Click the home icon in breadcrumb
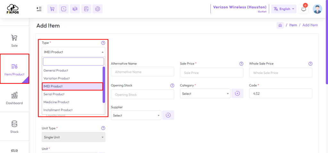The image size is (328, 153). [x=280, y=25]
